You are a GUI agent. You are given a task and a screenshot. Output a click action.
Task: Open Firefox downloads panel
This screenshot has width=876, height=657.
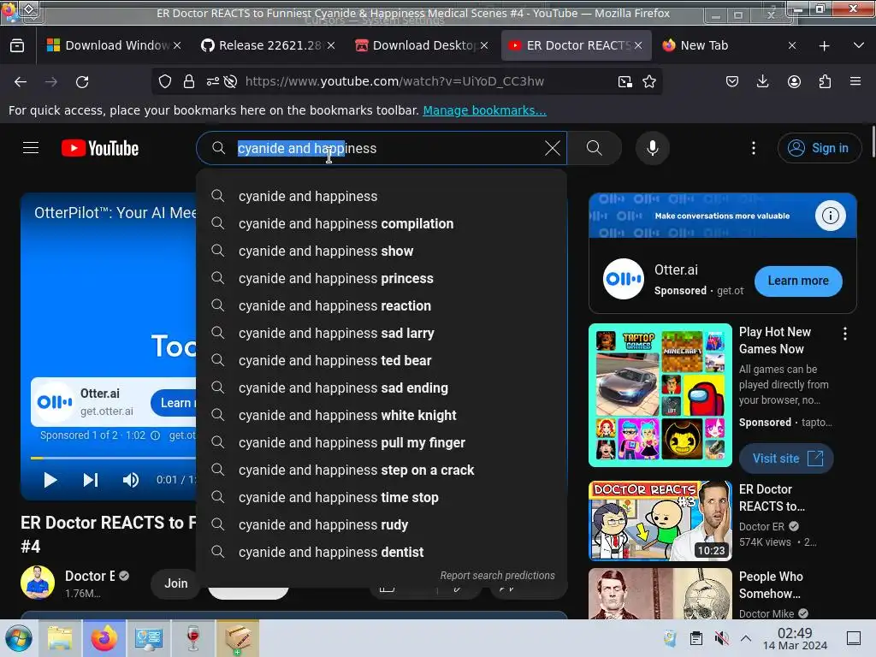(x=762, y=81)
